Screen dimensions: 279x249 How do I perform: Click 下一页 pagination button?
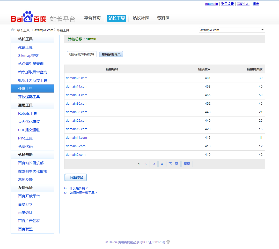point(173,164)
